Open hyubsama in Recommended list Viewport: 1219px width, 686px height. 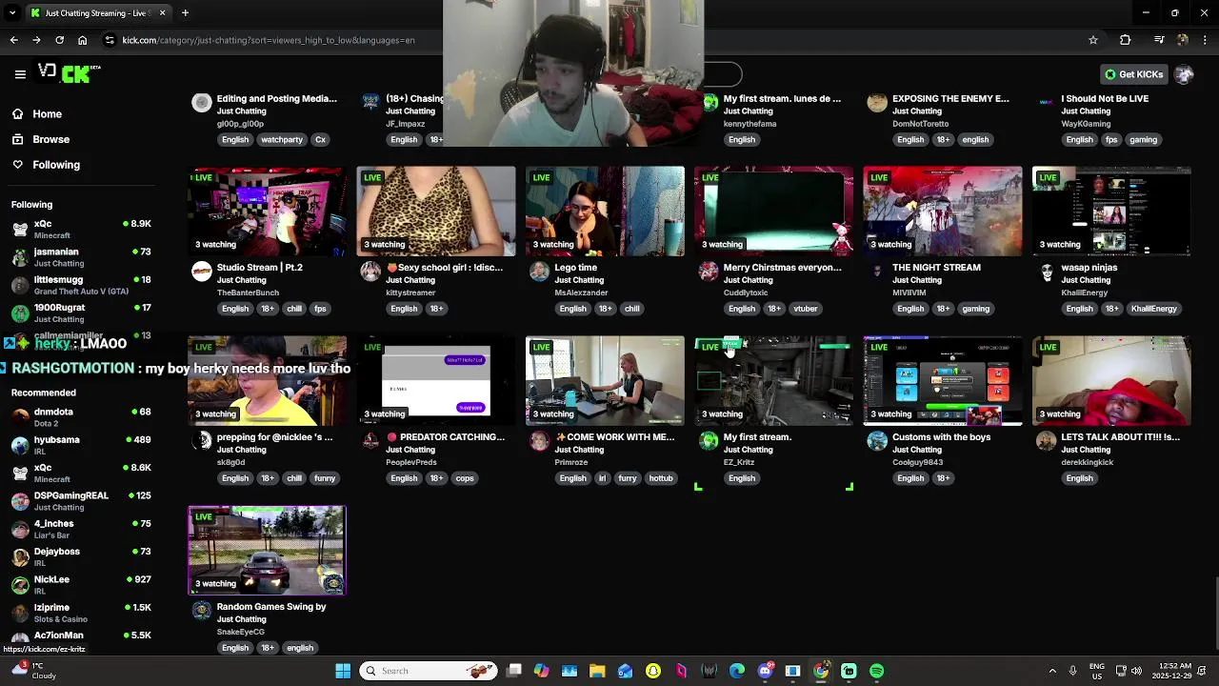[x=81, y=445]
